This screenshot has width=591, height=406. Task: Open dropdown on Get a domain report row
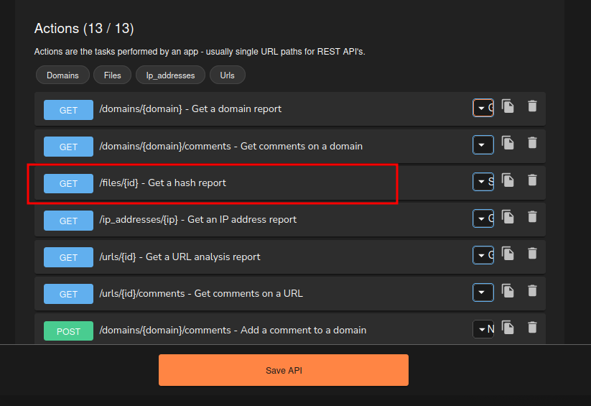point(483,109)
